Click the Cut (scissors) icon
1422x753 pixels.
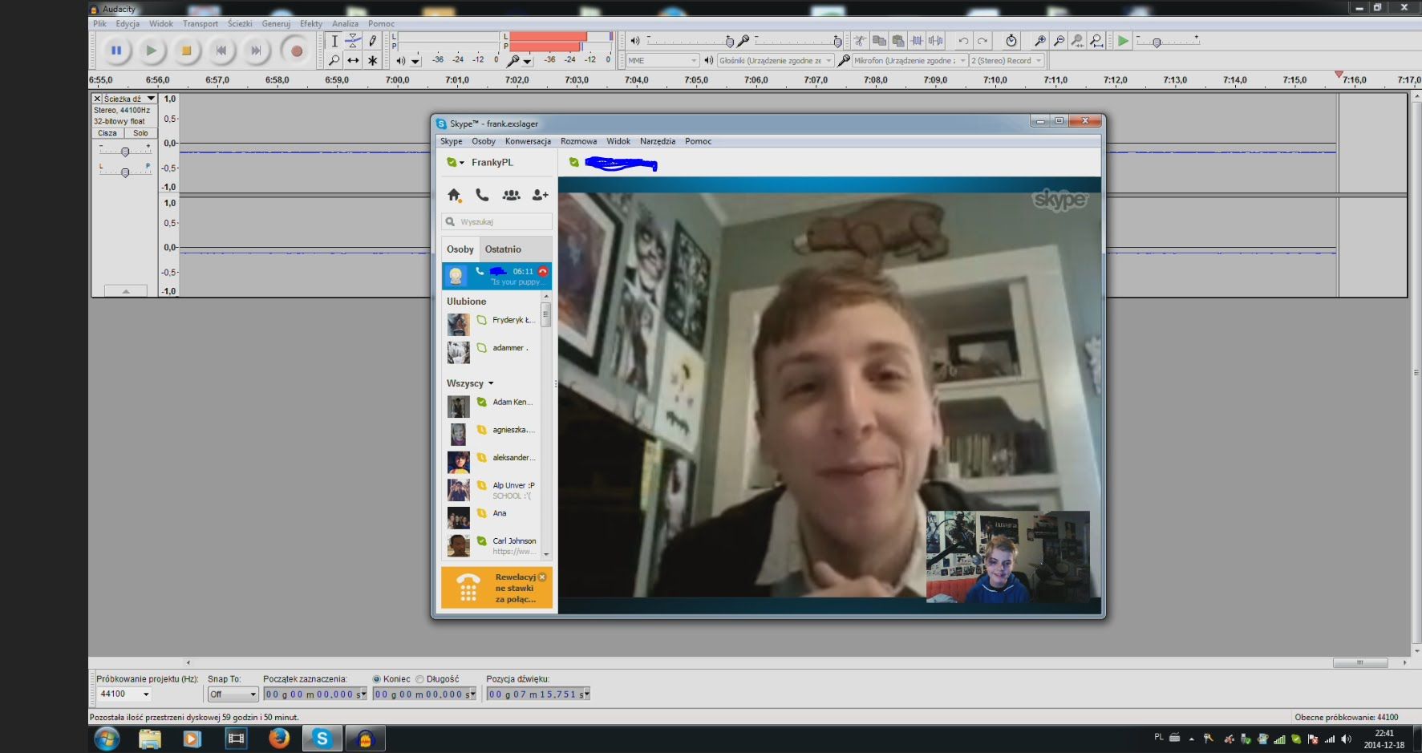coord(860,41)
